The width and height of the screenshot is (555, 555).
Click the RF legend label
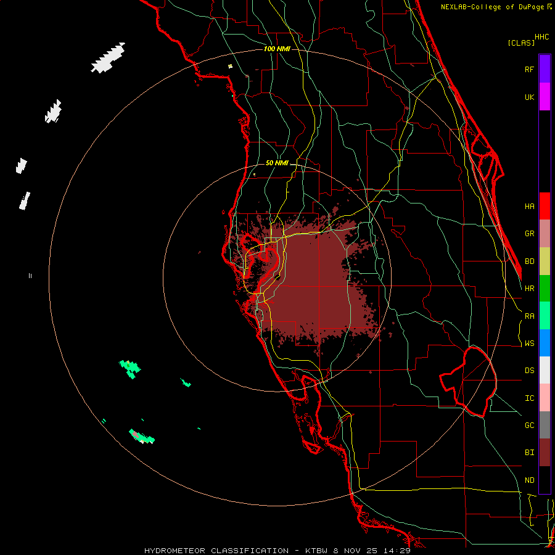pos(529,69)
